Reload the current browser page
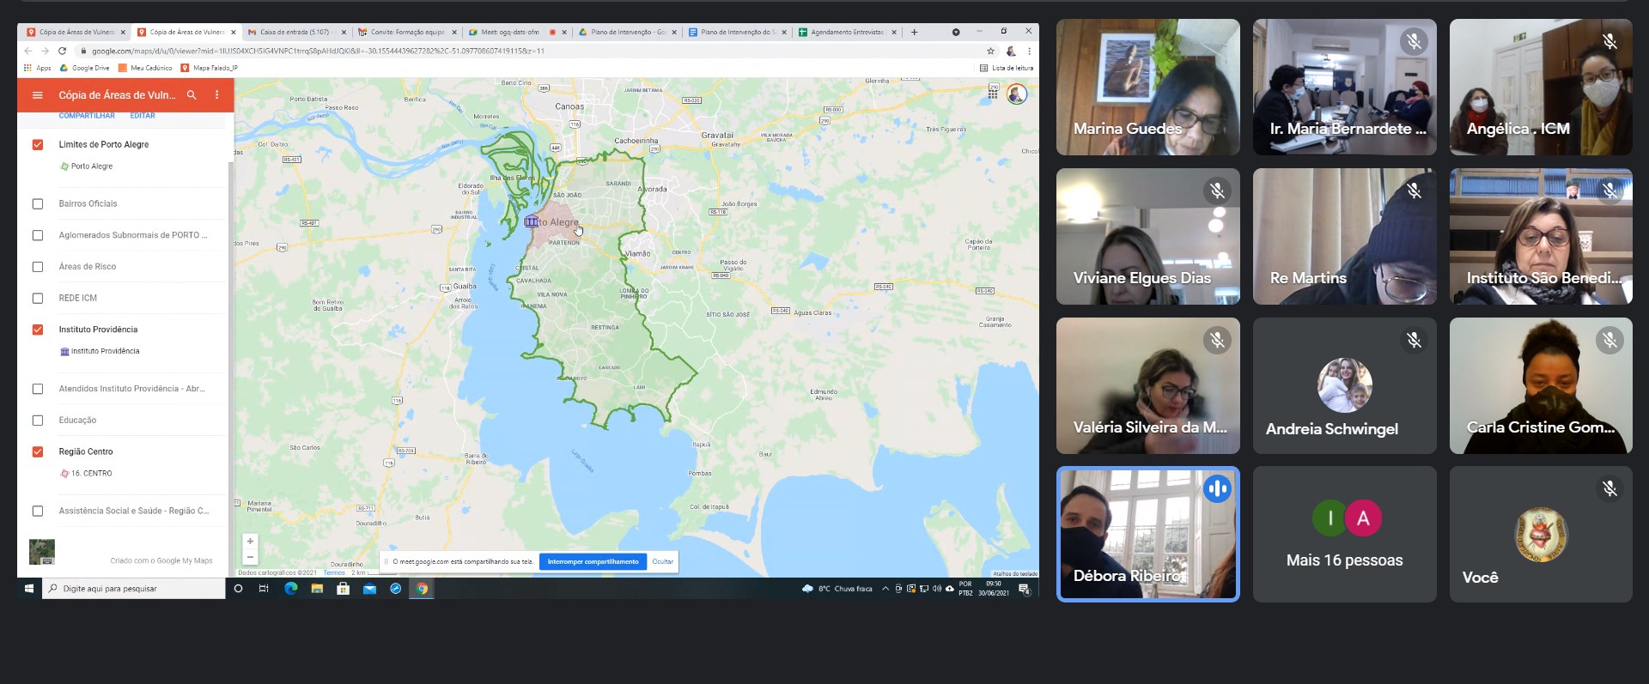1649x684 pixels. 62,51
